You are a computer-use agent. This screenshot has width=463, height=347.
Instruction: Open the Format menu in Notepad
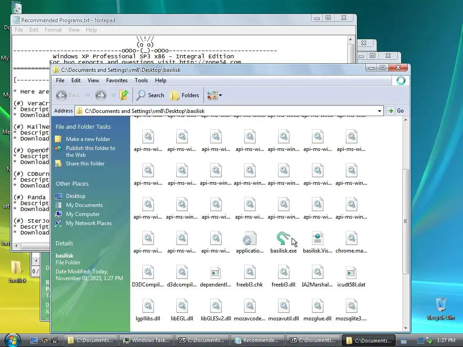[53, 30]
